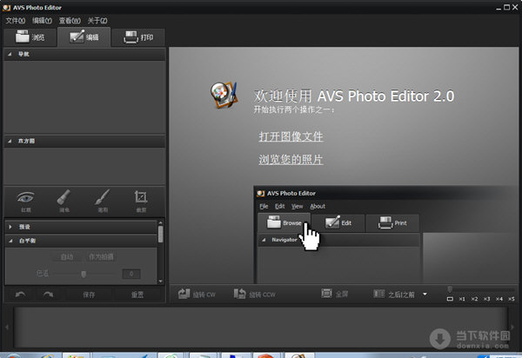Set zoom level to ×3
The width and height of the screenshot is (522, 358).
[x=486, y=299]
